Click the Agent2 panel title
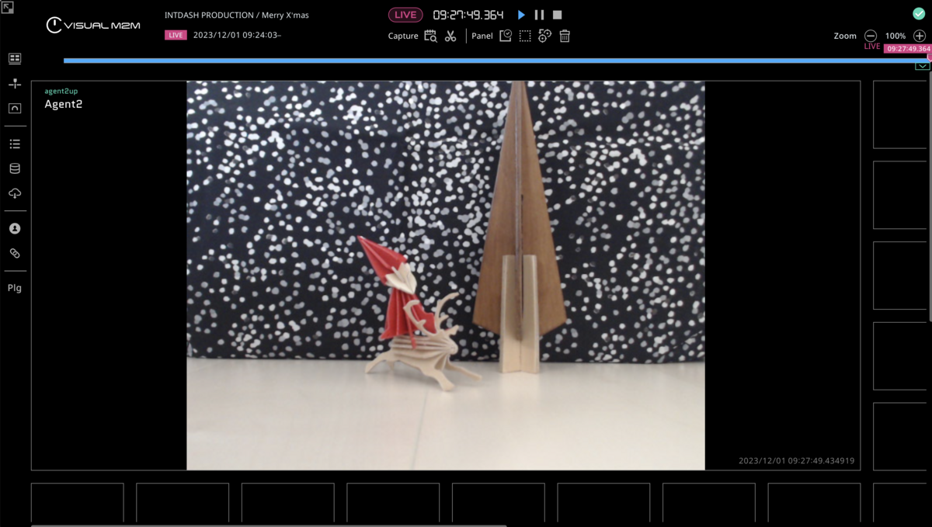The height and width of the screenshot is (527, 932). pos(64,104)
